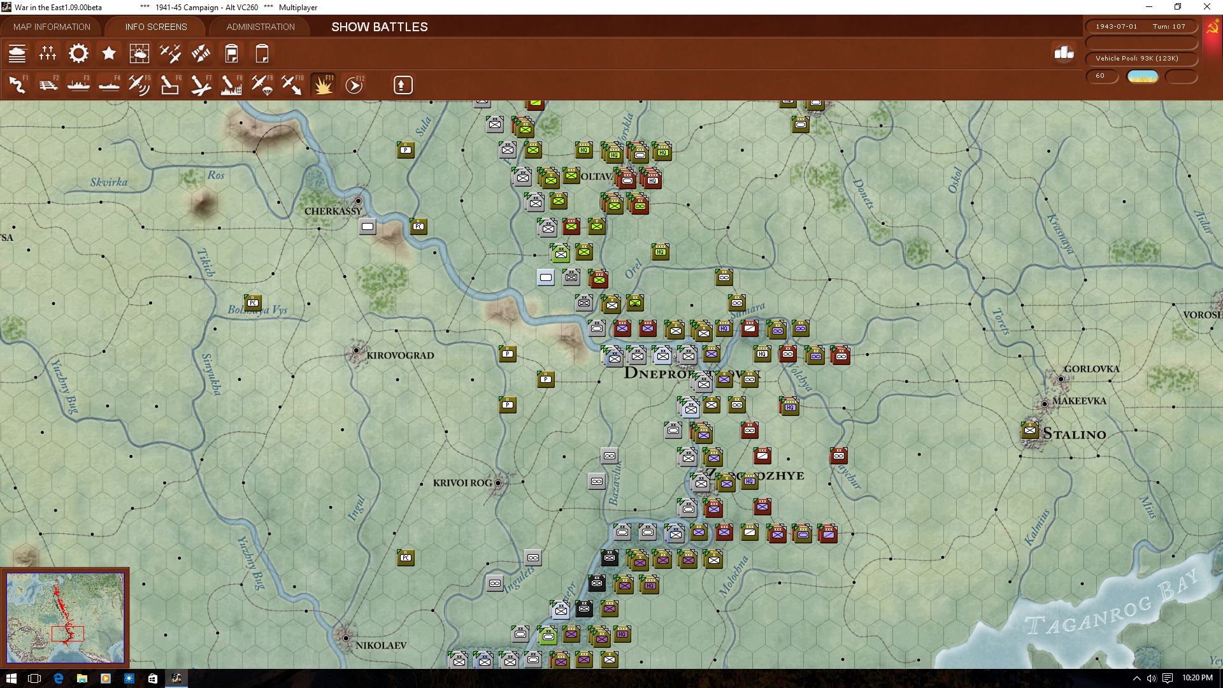
Task: Click the production gear icon
Action: click(78, 54)
